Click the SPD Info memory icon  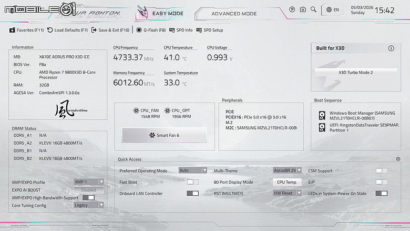click(x=172, y=30)
